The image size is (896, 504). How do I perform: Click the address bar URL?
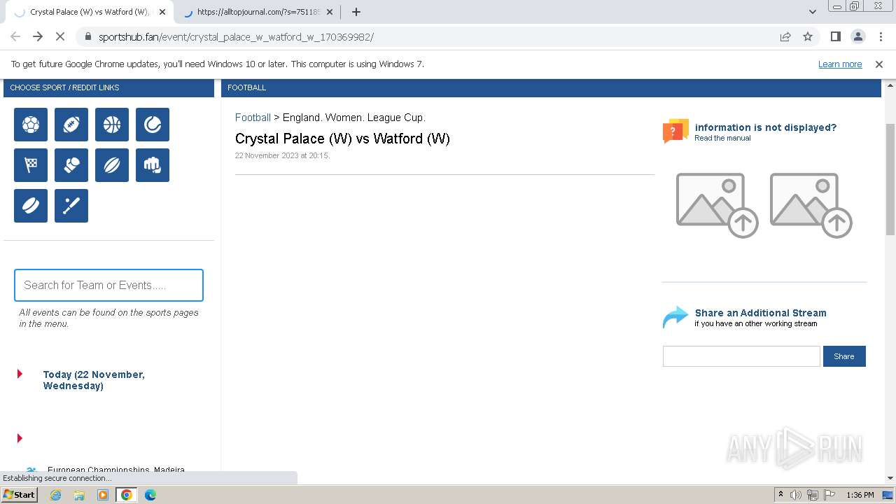click(x=236, y=37)
